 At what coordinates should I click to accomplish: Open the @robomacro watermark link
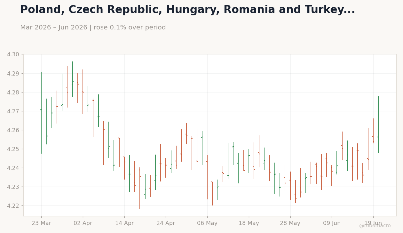375,226
